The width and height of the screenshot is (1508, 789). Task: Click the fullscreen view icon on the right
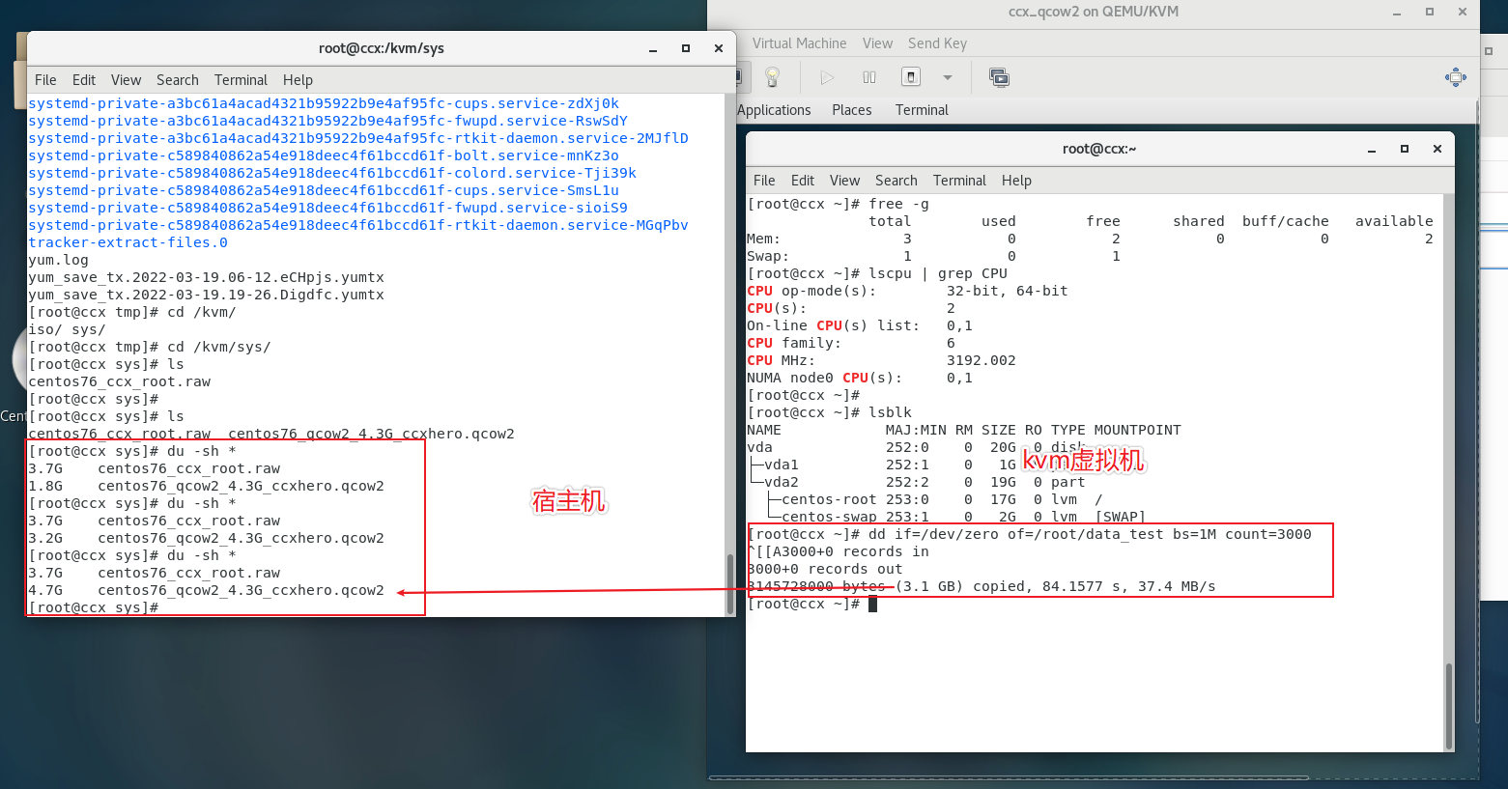click(1456, 77)
